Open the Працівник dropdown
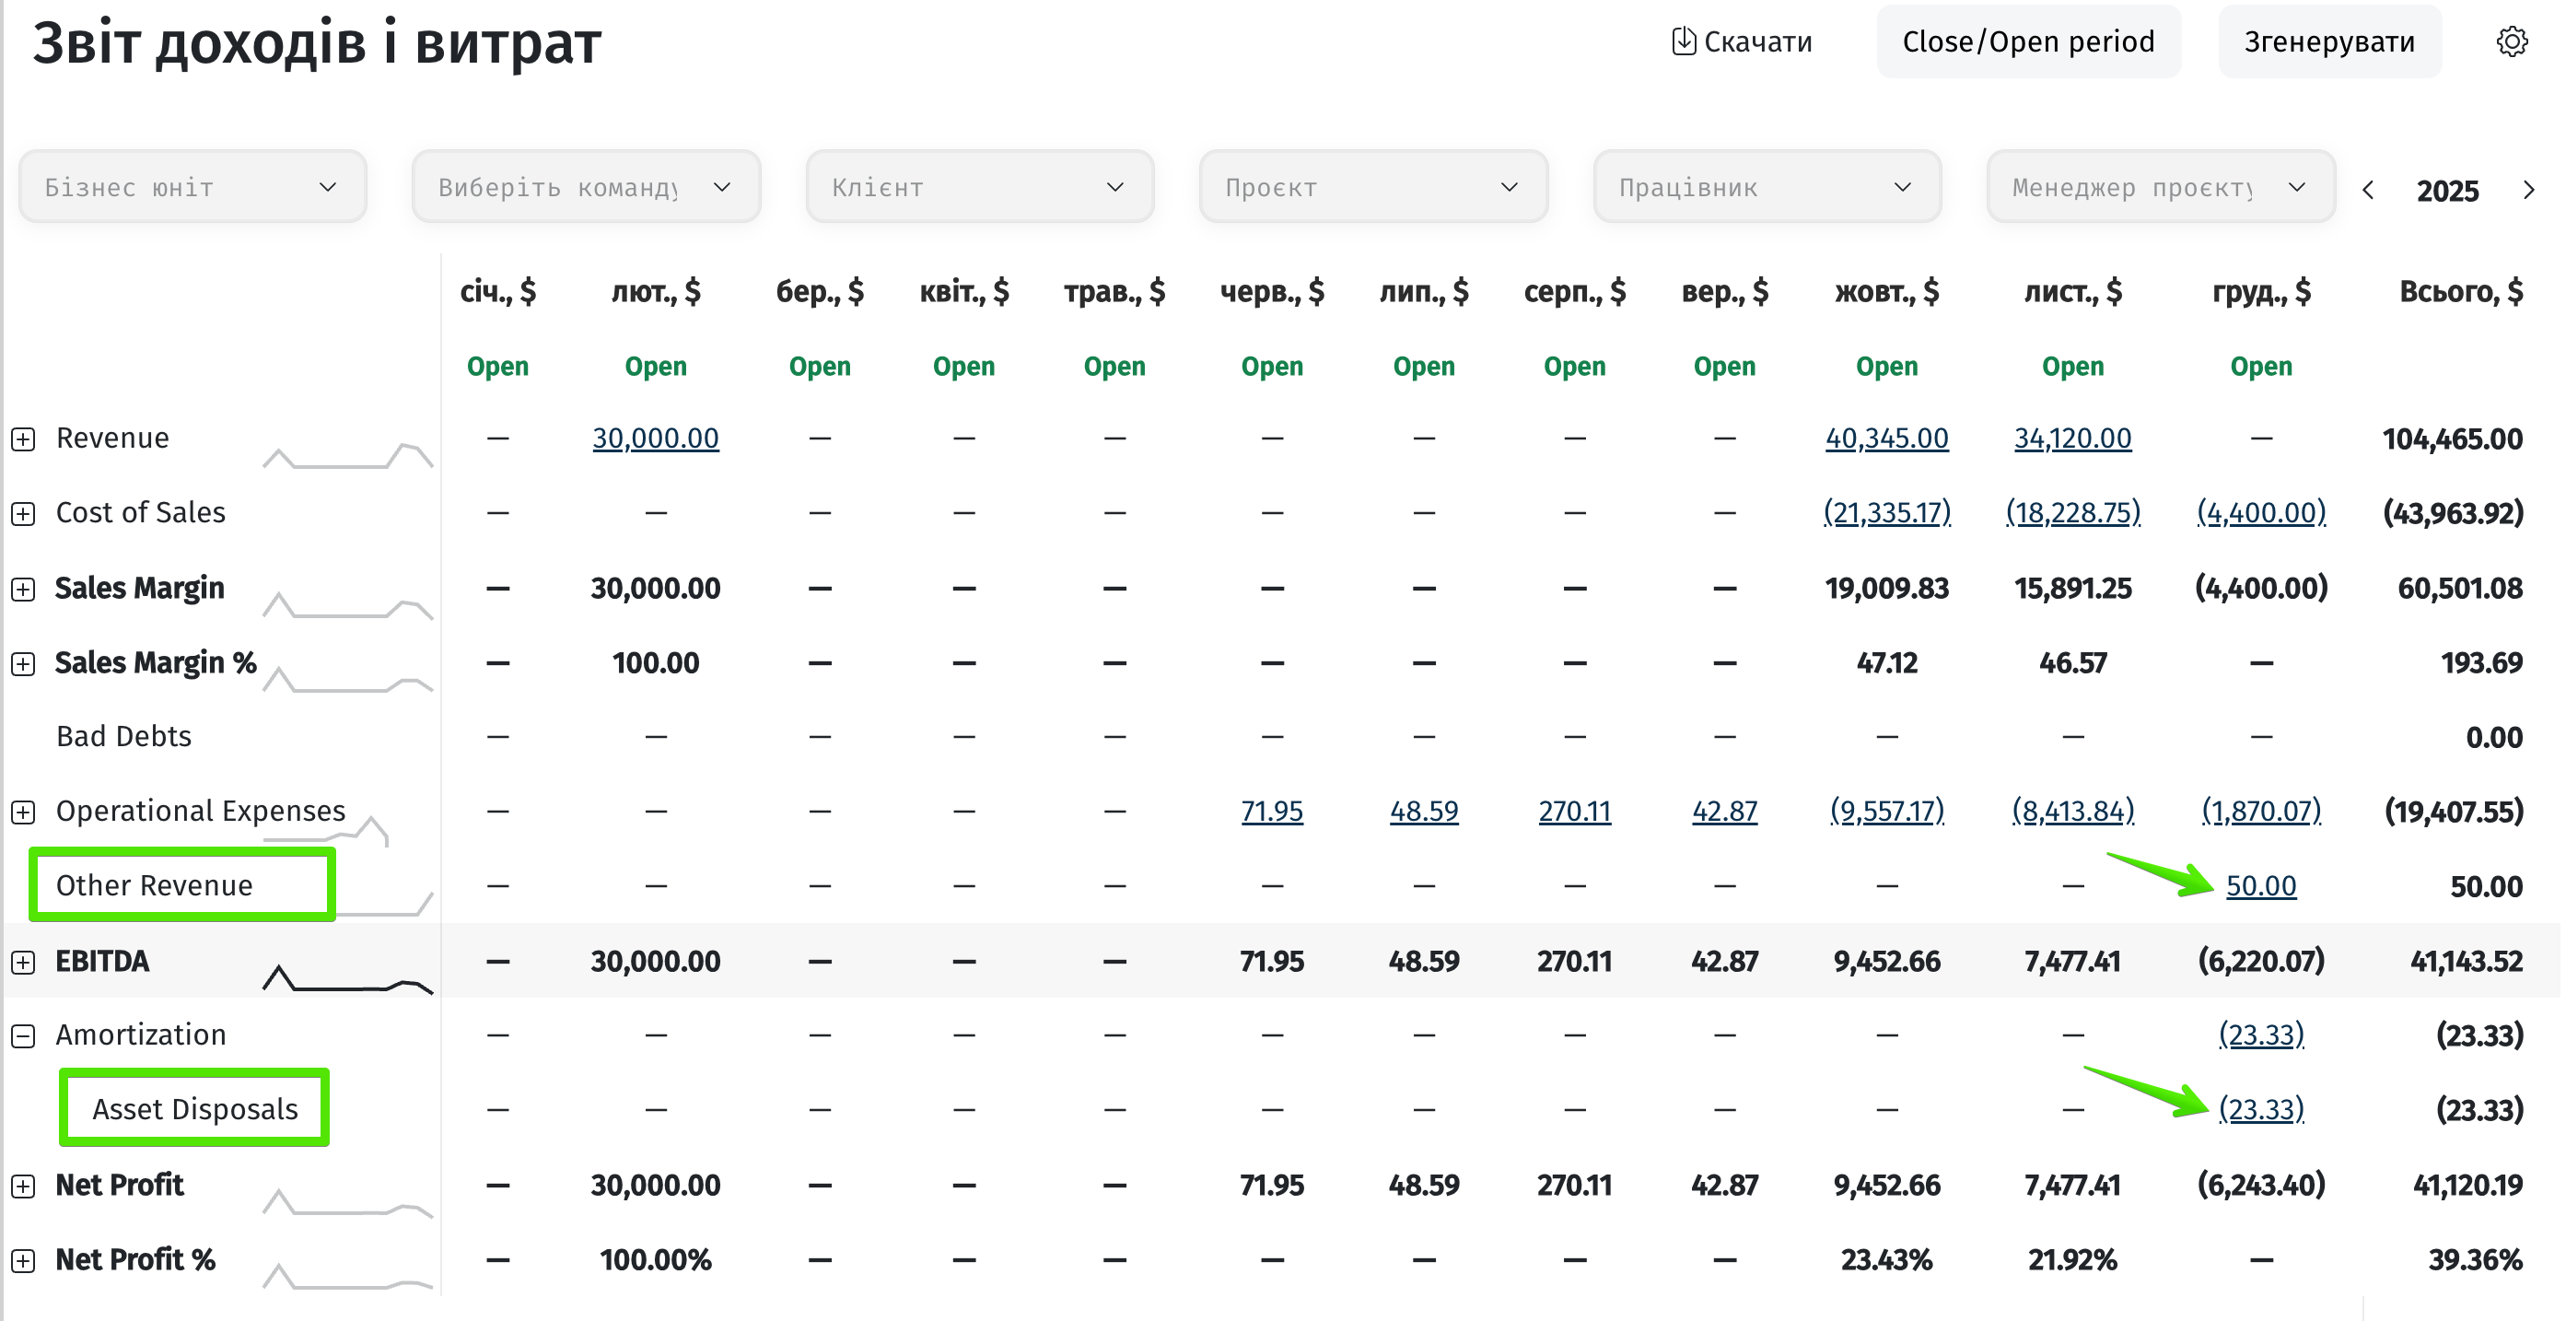 [x=1767, y=187]
